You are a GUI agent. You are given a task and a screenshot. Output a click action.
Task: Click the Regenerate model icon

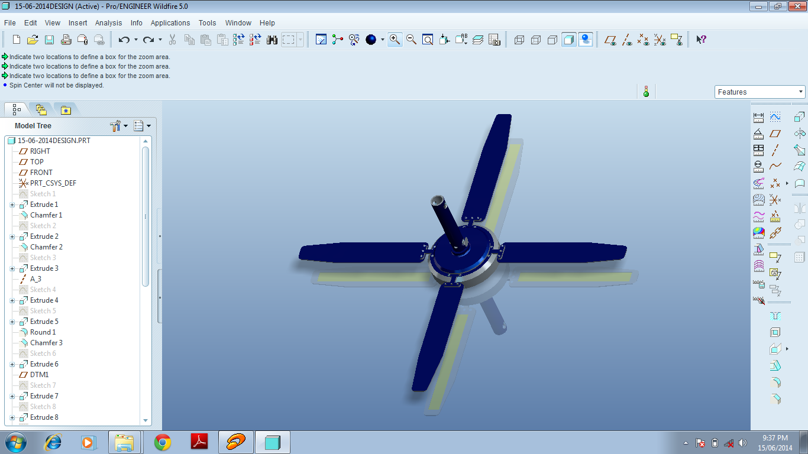click(239, 40)
